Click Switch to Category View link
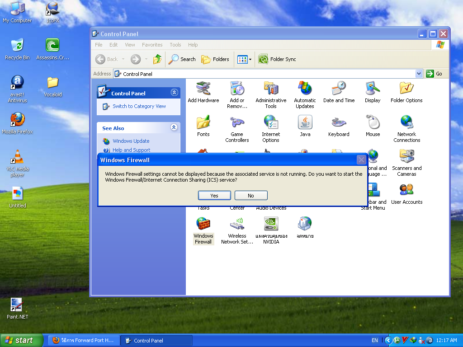Image resolution: width=463 pixels, height=347 pixels. click(139, 106)
